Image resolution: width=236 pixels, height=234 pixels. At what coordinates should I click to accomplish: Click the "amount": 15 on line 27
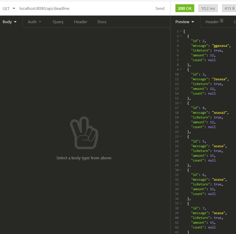pos(203,156)
